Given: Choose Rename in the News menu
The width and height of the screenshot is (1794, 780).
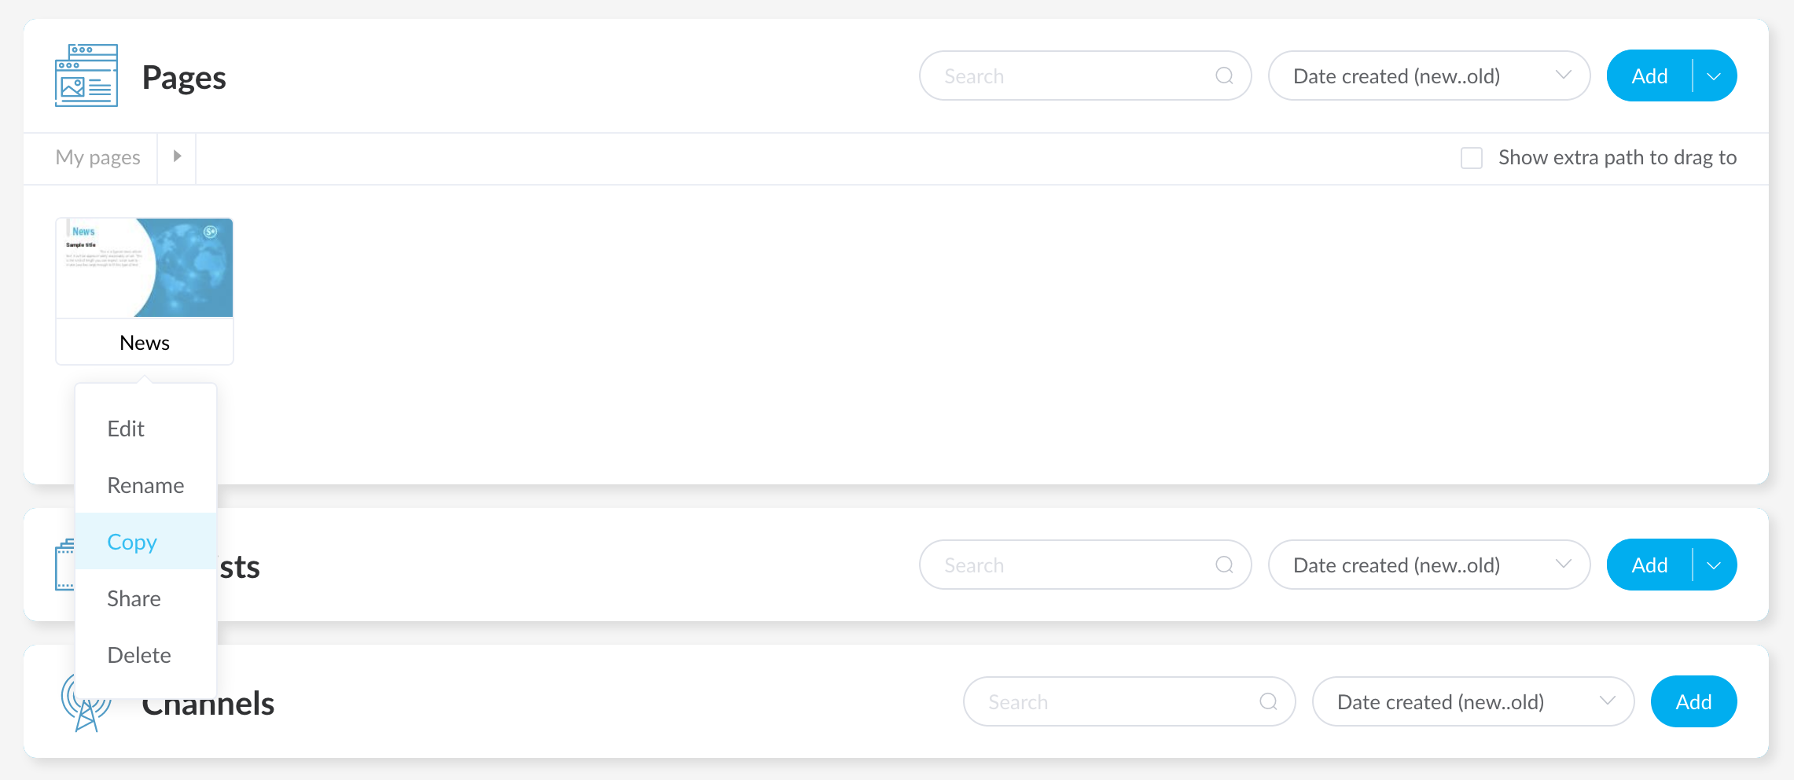Looking at the screenshot, I should pos(146,485).
